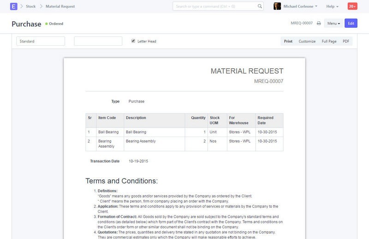369x239 pixels.
Task: Click the printer icon near Menu
Action: click(x=319, y=23)
